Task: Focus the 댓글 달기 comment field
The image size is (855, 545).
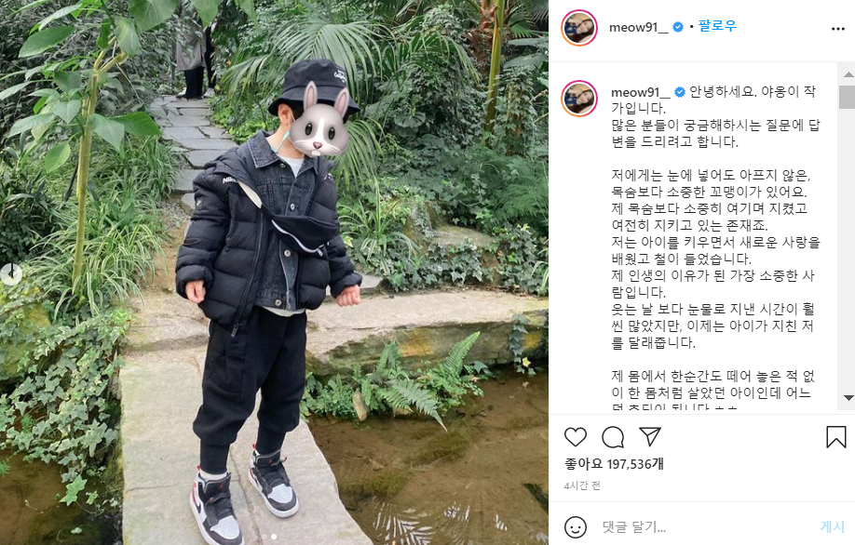Action: (708, 526)
